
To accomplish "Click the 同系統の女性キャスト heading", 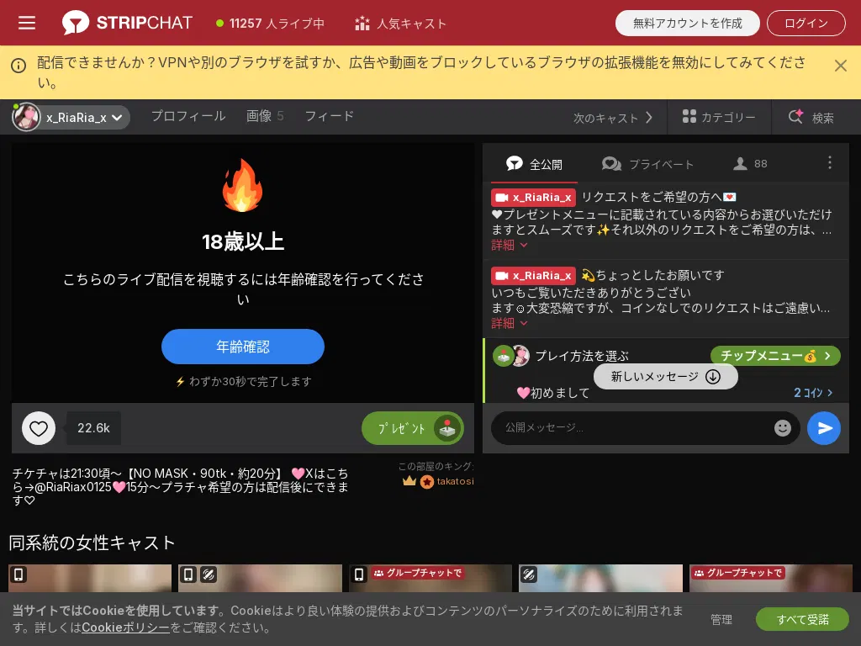I will (92, 543).
